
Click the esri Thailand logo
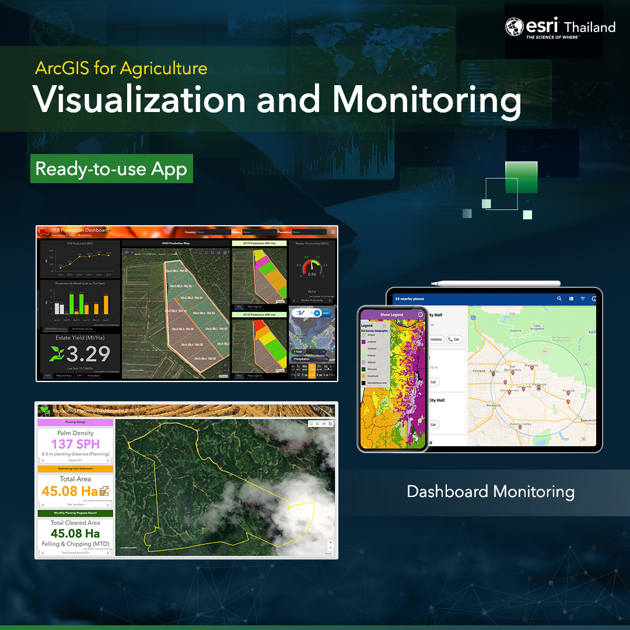pos(560,28)
